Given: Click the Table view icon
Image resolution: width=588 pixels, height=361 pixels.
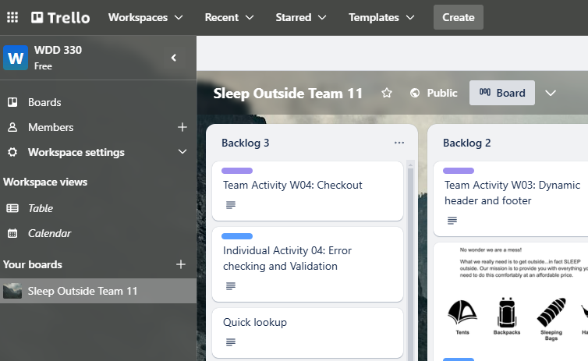Looking at the screenshot, I should point(12,208).
